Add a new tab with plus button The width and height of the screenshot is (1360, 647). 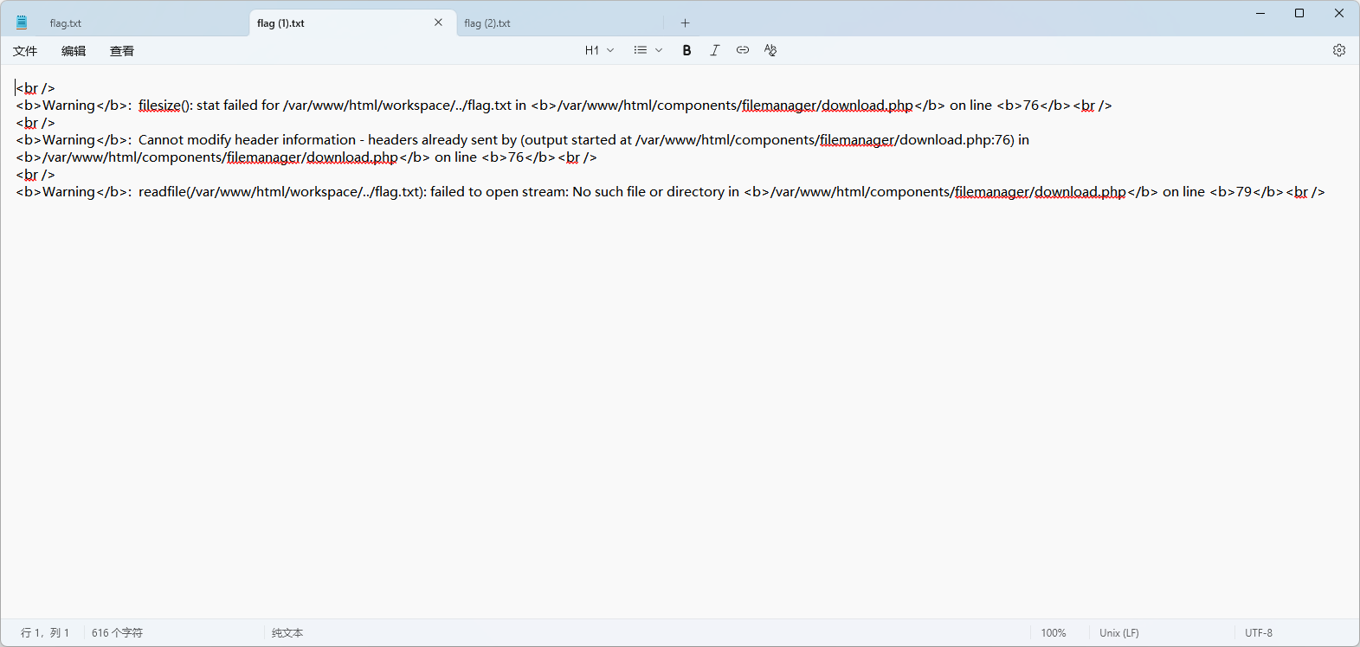point(685,23)
